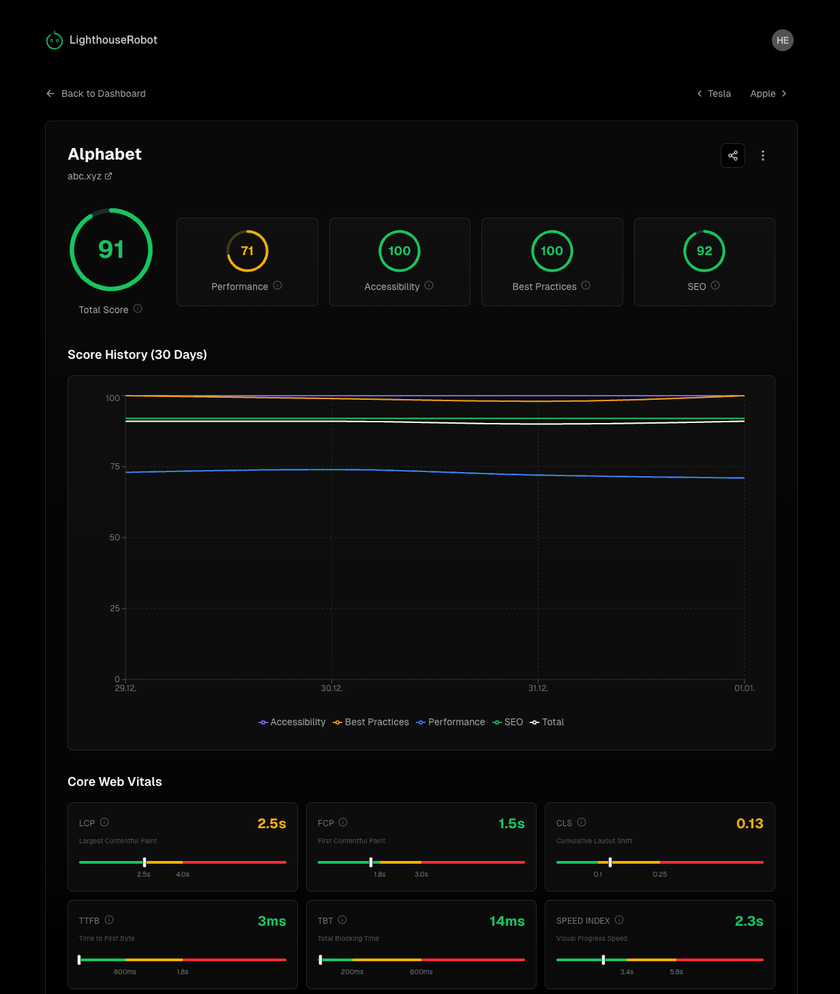Click the Performance score info icon
Image resolution: width=840 pixels, height=994 pixels.
(x=278, y=287)
